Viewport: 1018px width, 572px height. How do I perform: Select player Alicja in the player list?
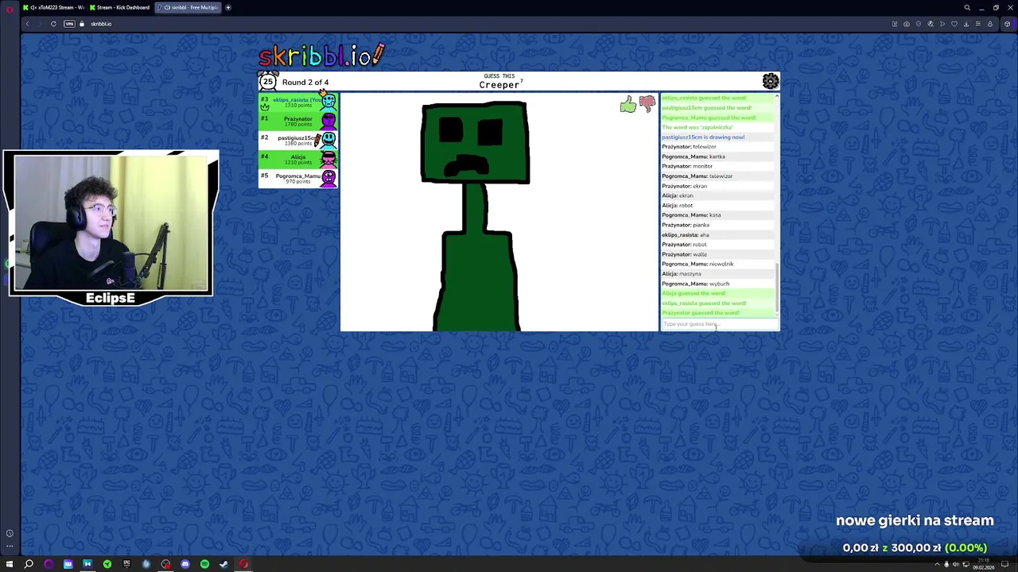coord(298,159)
